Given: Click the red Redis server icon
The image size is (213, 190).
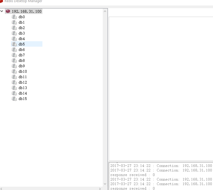Looking at the screenshot, I should pyautogui.click(x=8, y=11).
